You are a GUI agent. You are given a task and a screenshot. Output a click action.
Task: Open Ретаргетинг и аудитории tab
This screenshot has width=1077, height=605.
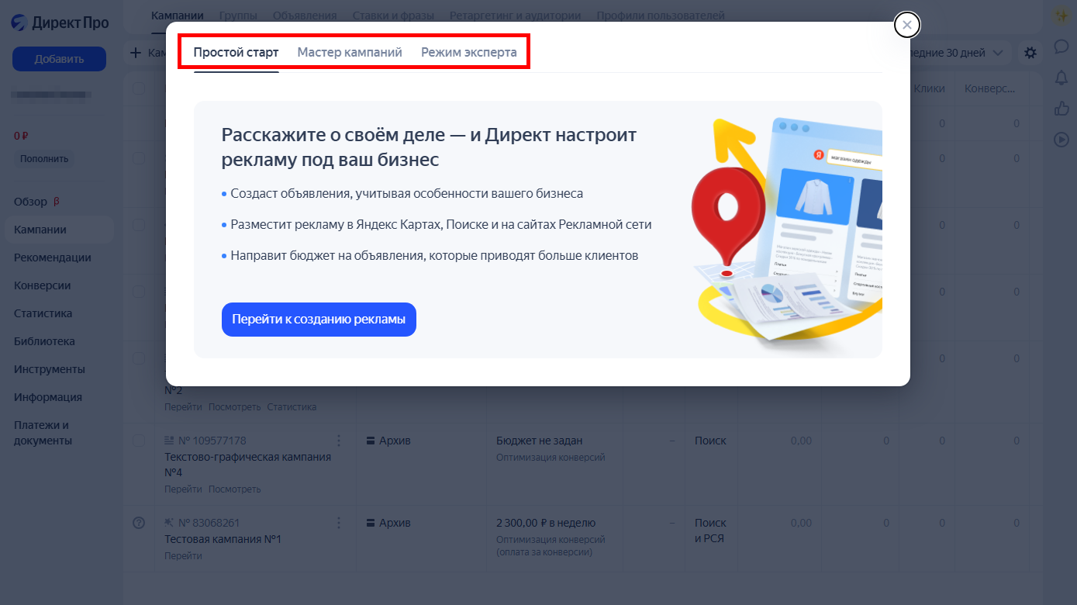tap(515, 16)
